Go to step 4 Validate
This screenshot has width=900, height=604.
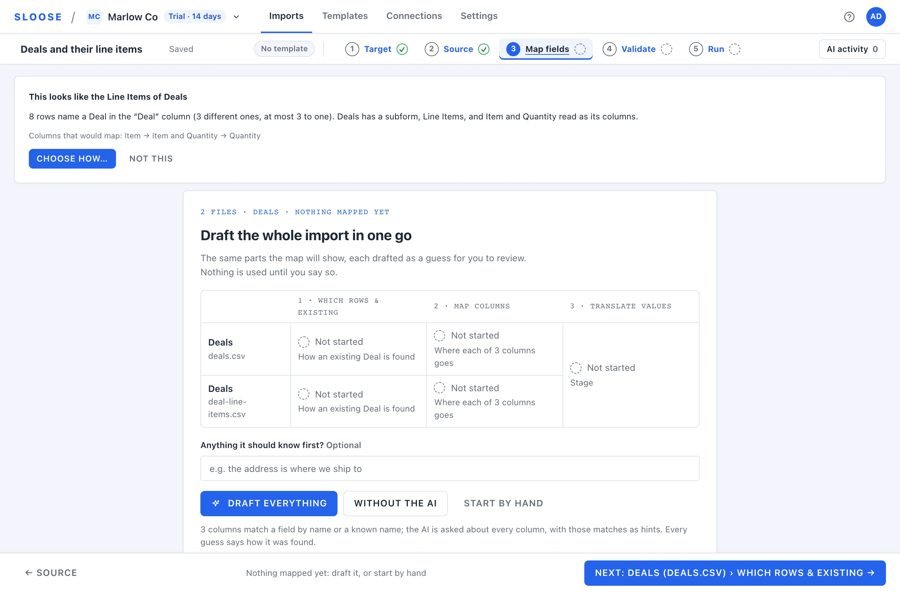tap(637, 49)
